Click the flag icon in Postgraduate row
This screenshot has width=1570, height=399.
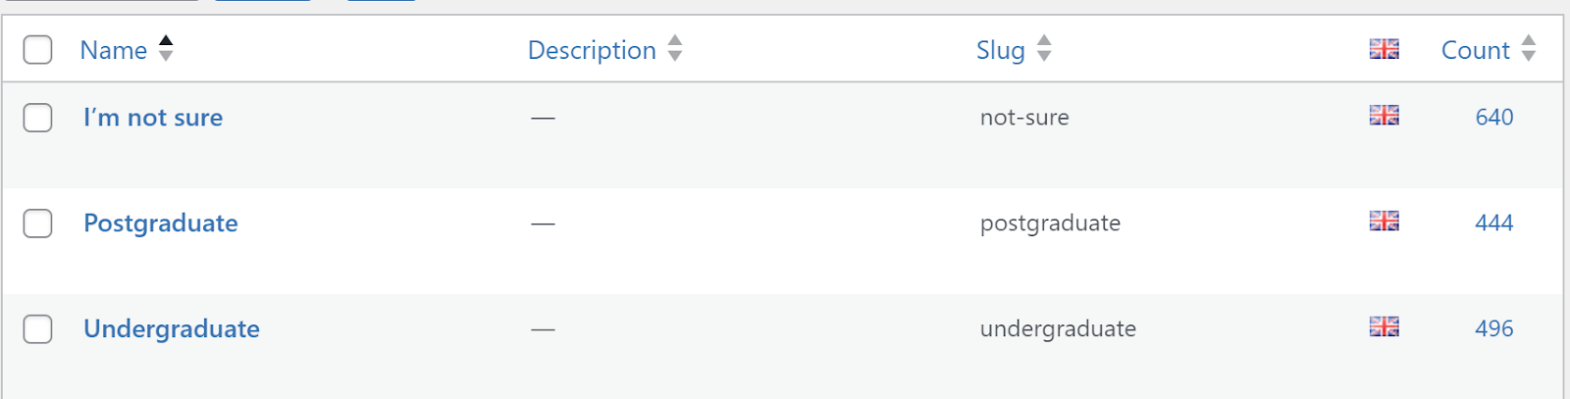click(x=1384, y=221)
